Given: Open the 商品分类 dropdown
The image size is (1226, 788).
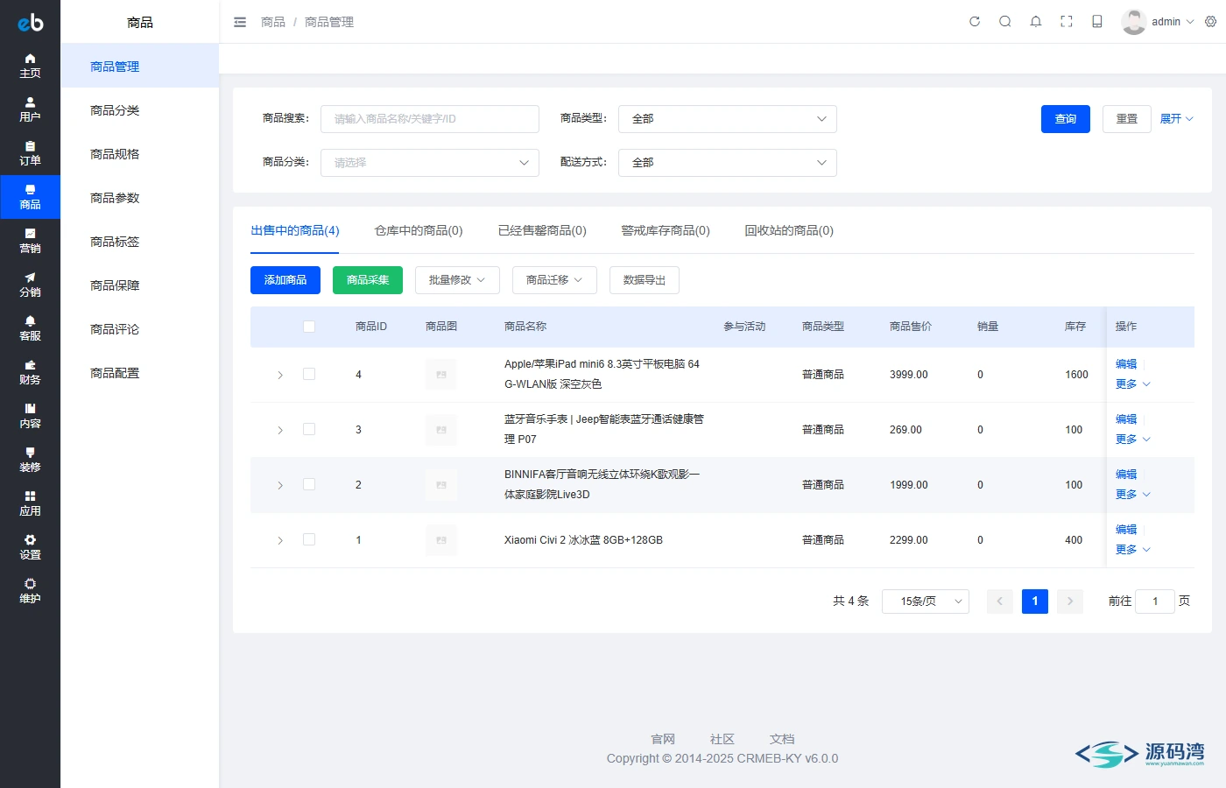Looking at the screenshot, I should 430,163.
